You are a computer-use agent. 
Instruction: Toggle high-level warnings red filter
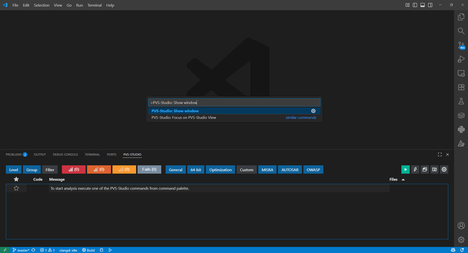pos(74,169)
